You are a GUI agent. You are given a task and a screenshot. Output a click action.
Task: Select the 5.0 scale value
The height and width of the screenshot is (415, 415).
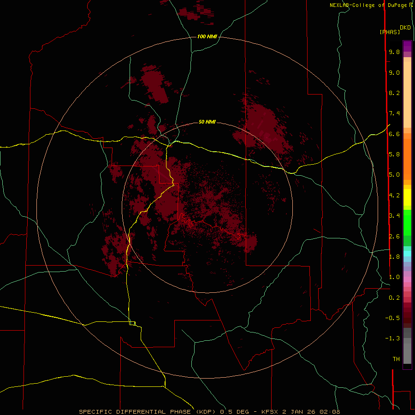click(394, 175)
